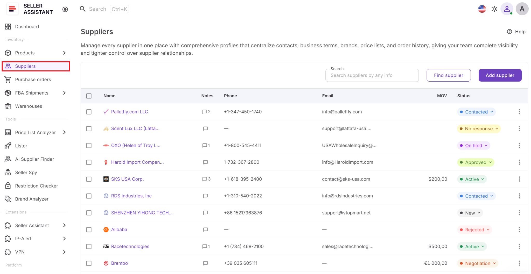Expand the Products submenu chevron

coord(64,53)
